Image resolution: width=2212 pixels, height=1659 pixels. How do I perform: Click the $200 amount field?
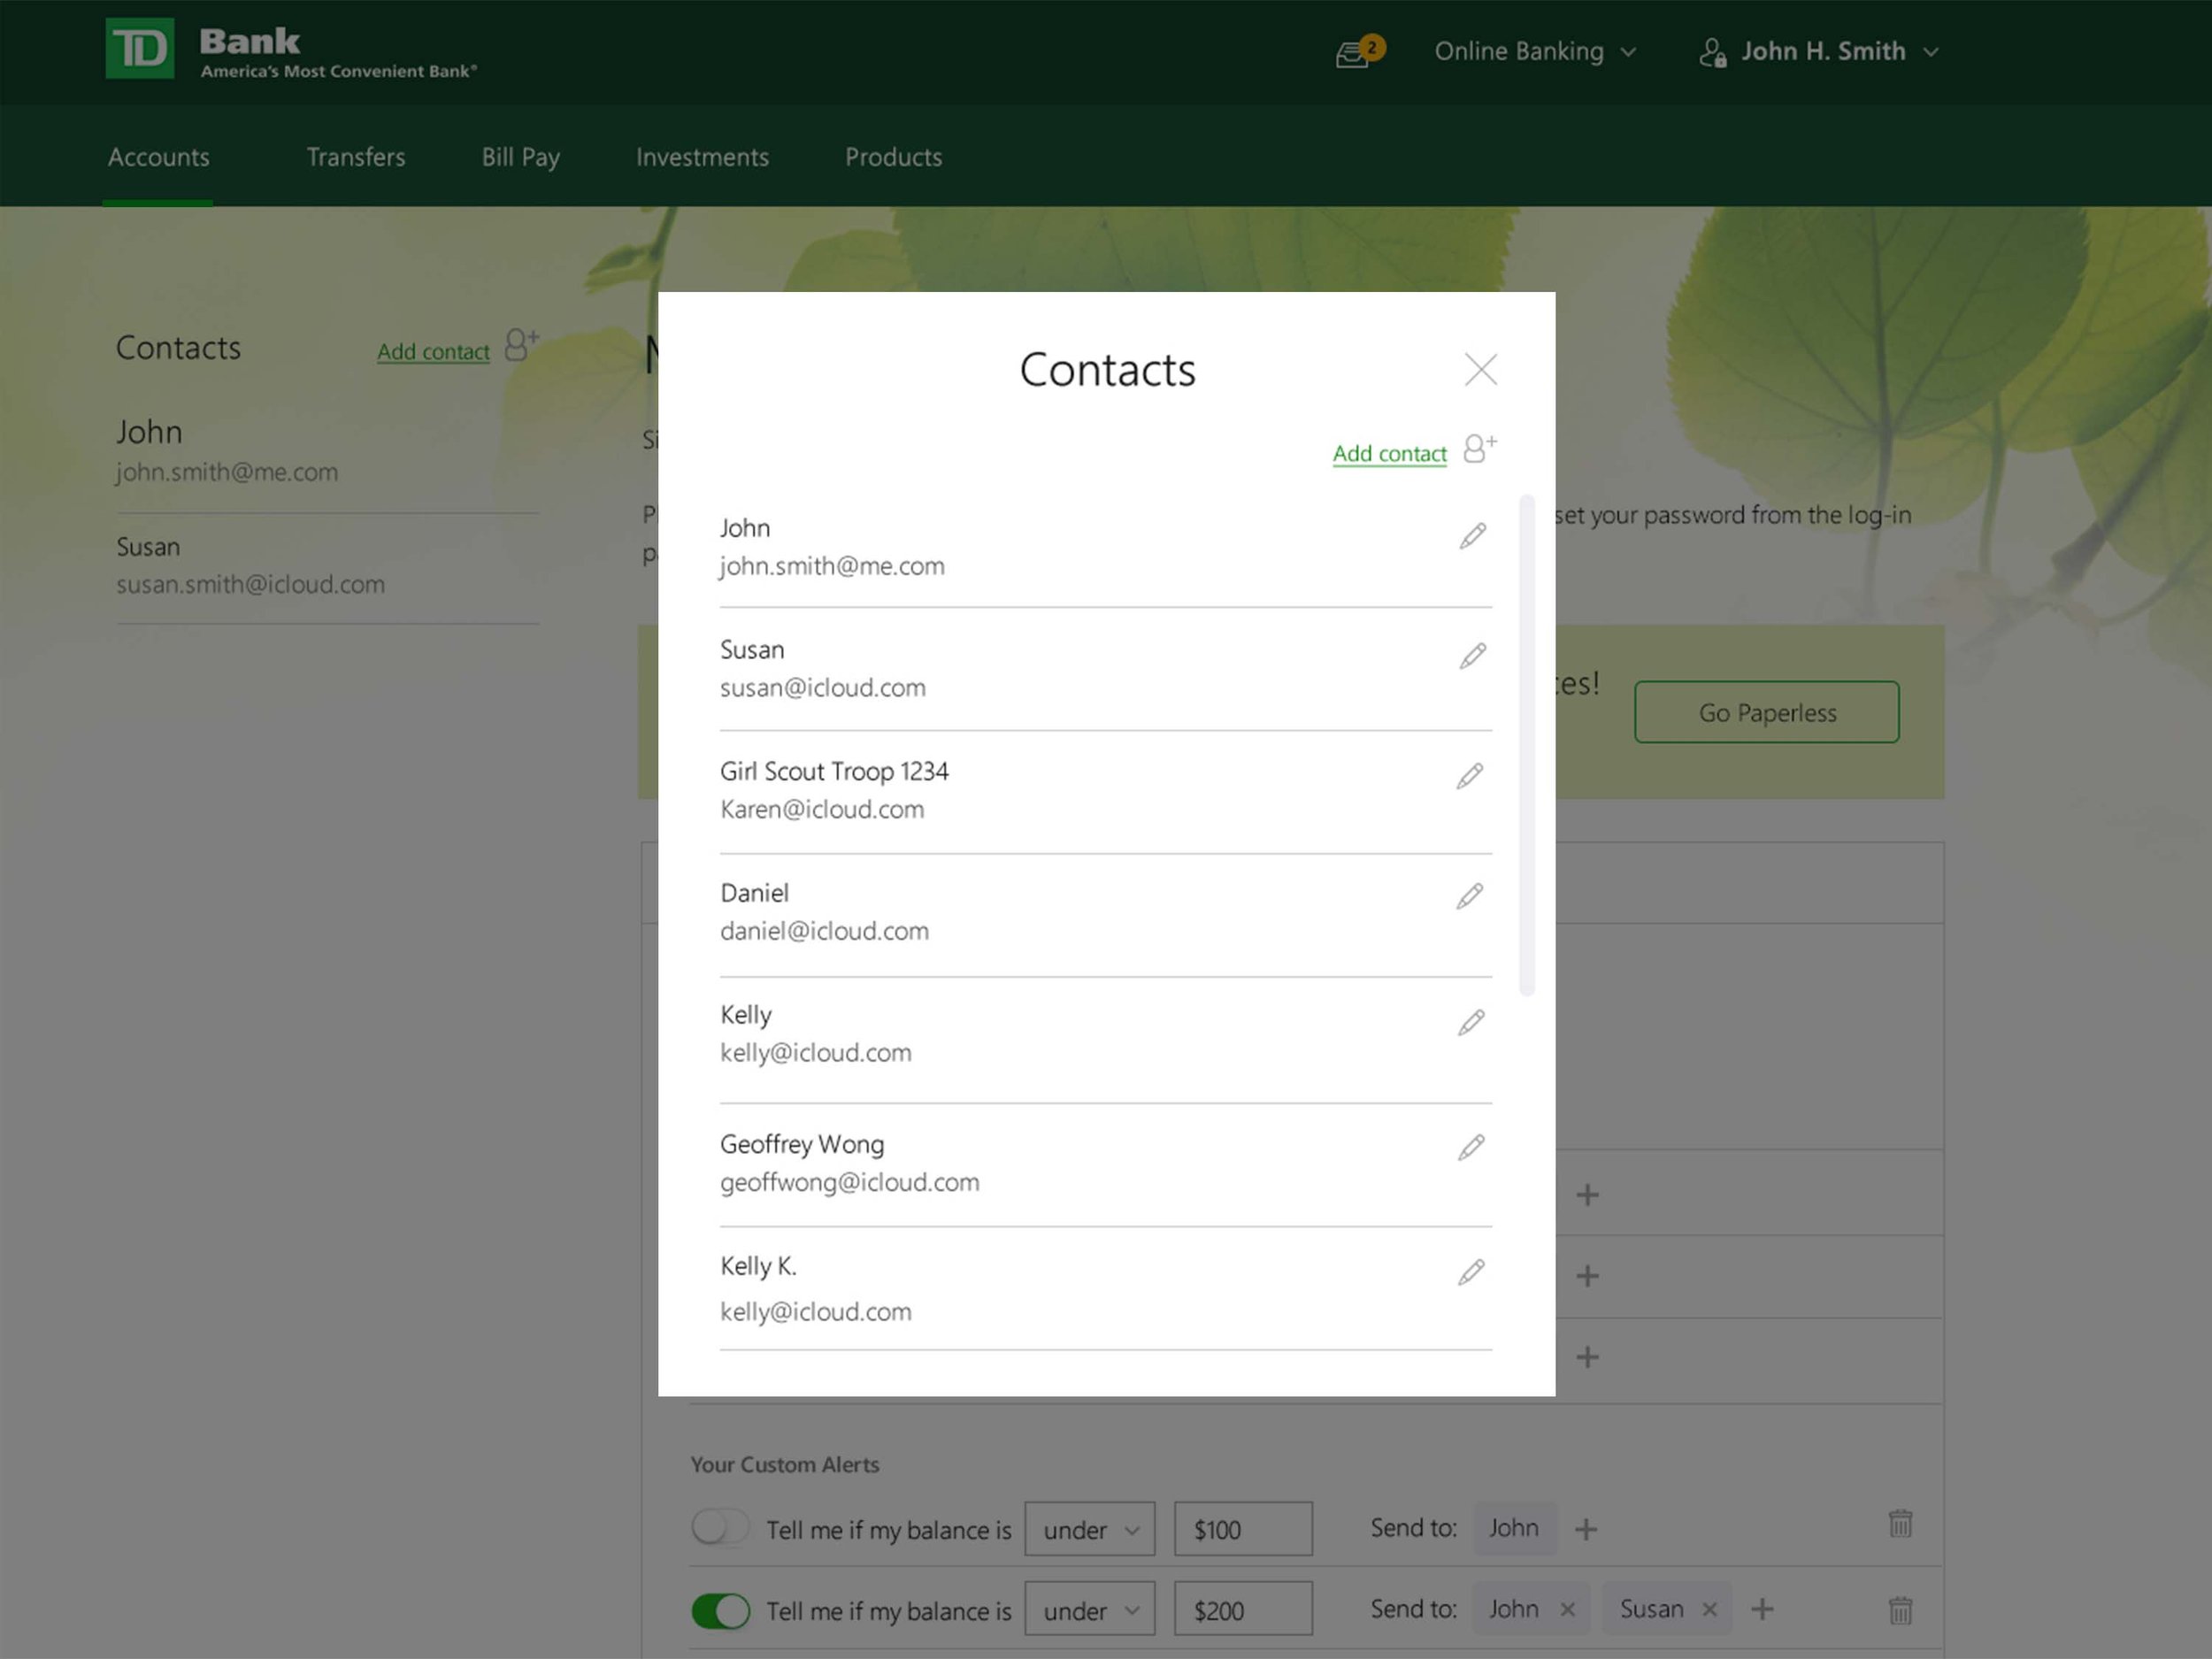click(1243, 1609)
